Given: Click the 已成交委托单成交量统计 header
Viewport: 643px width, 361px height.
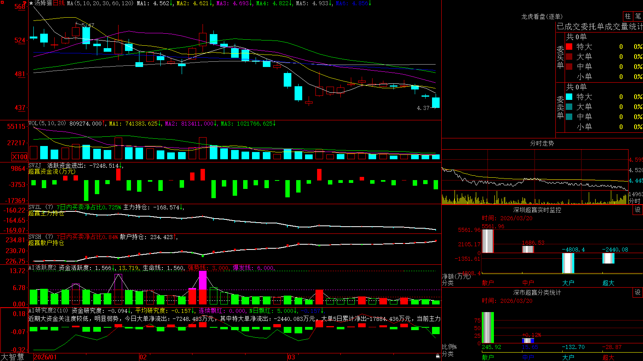Looking at the screenshot, I should pos(600,26).
